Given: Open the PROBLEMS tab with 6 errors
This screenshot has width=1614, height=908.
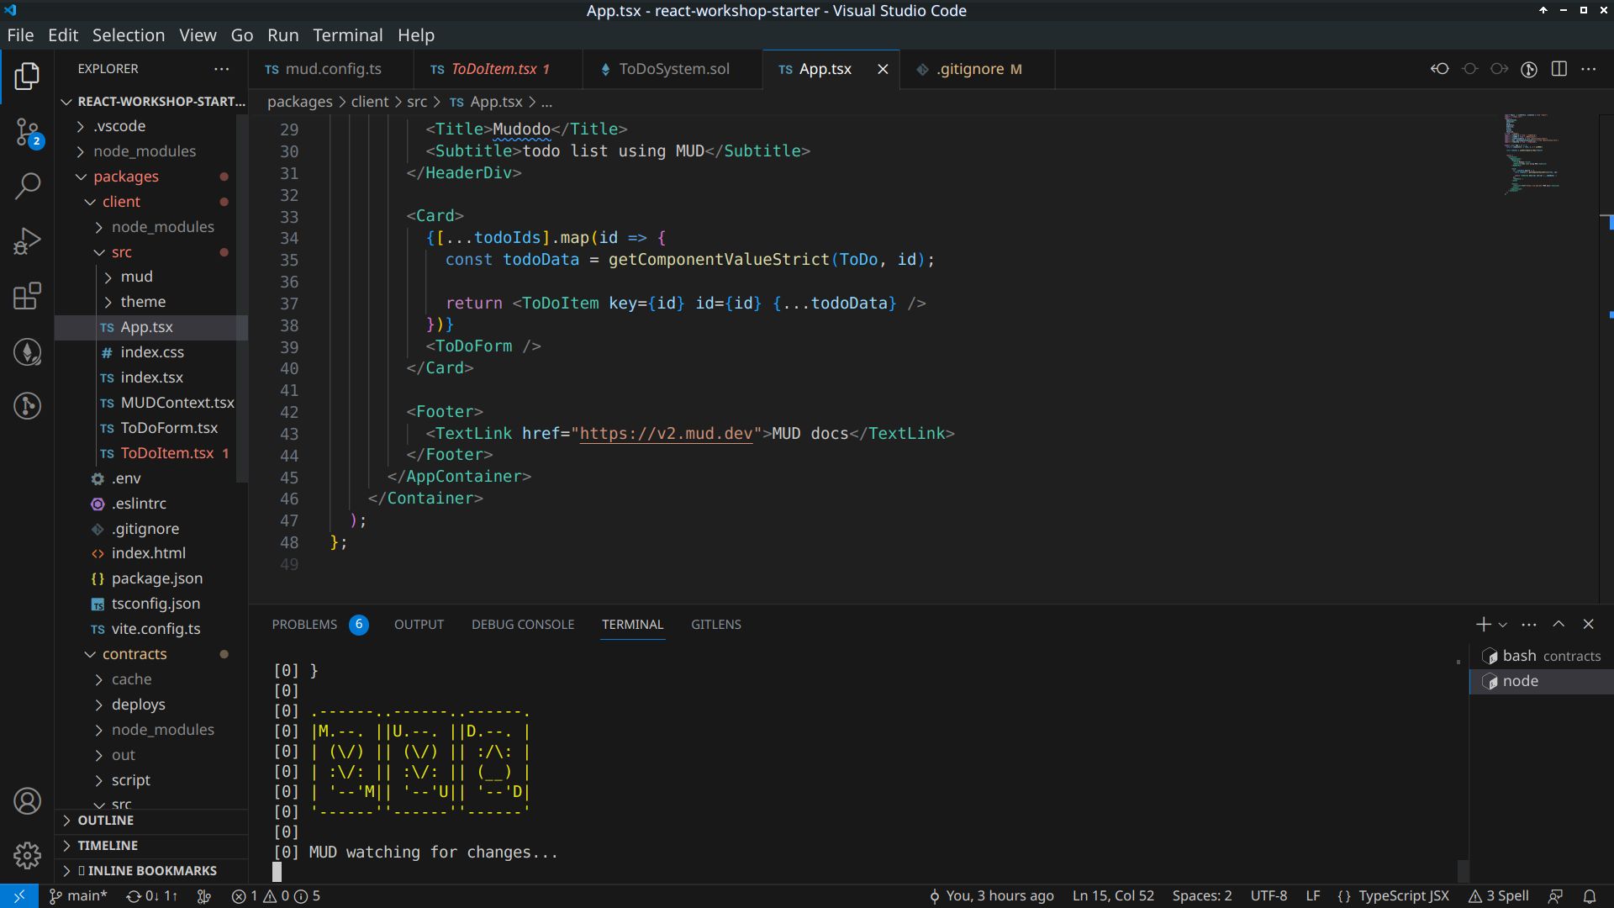Looking at the screenshot, I should point(305,623).
